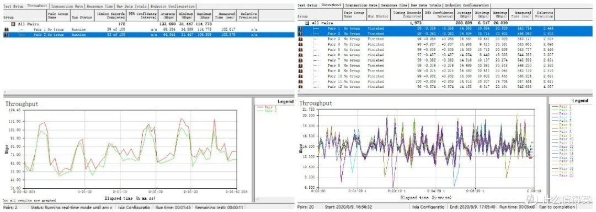Click Pair 5 row icon in 20-pair window
Image resolution: width=596 pixels, height=212 pixels.
pos(300,50)
